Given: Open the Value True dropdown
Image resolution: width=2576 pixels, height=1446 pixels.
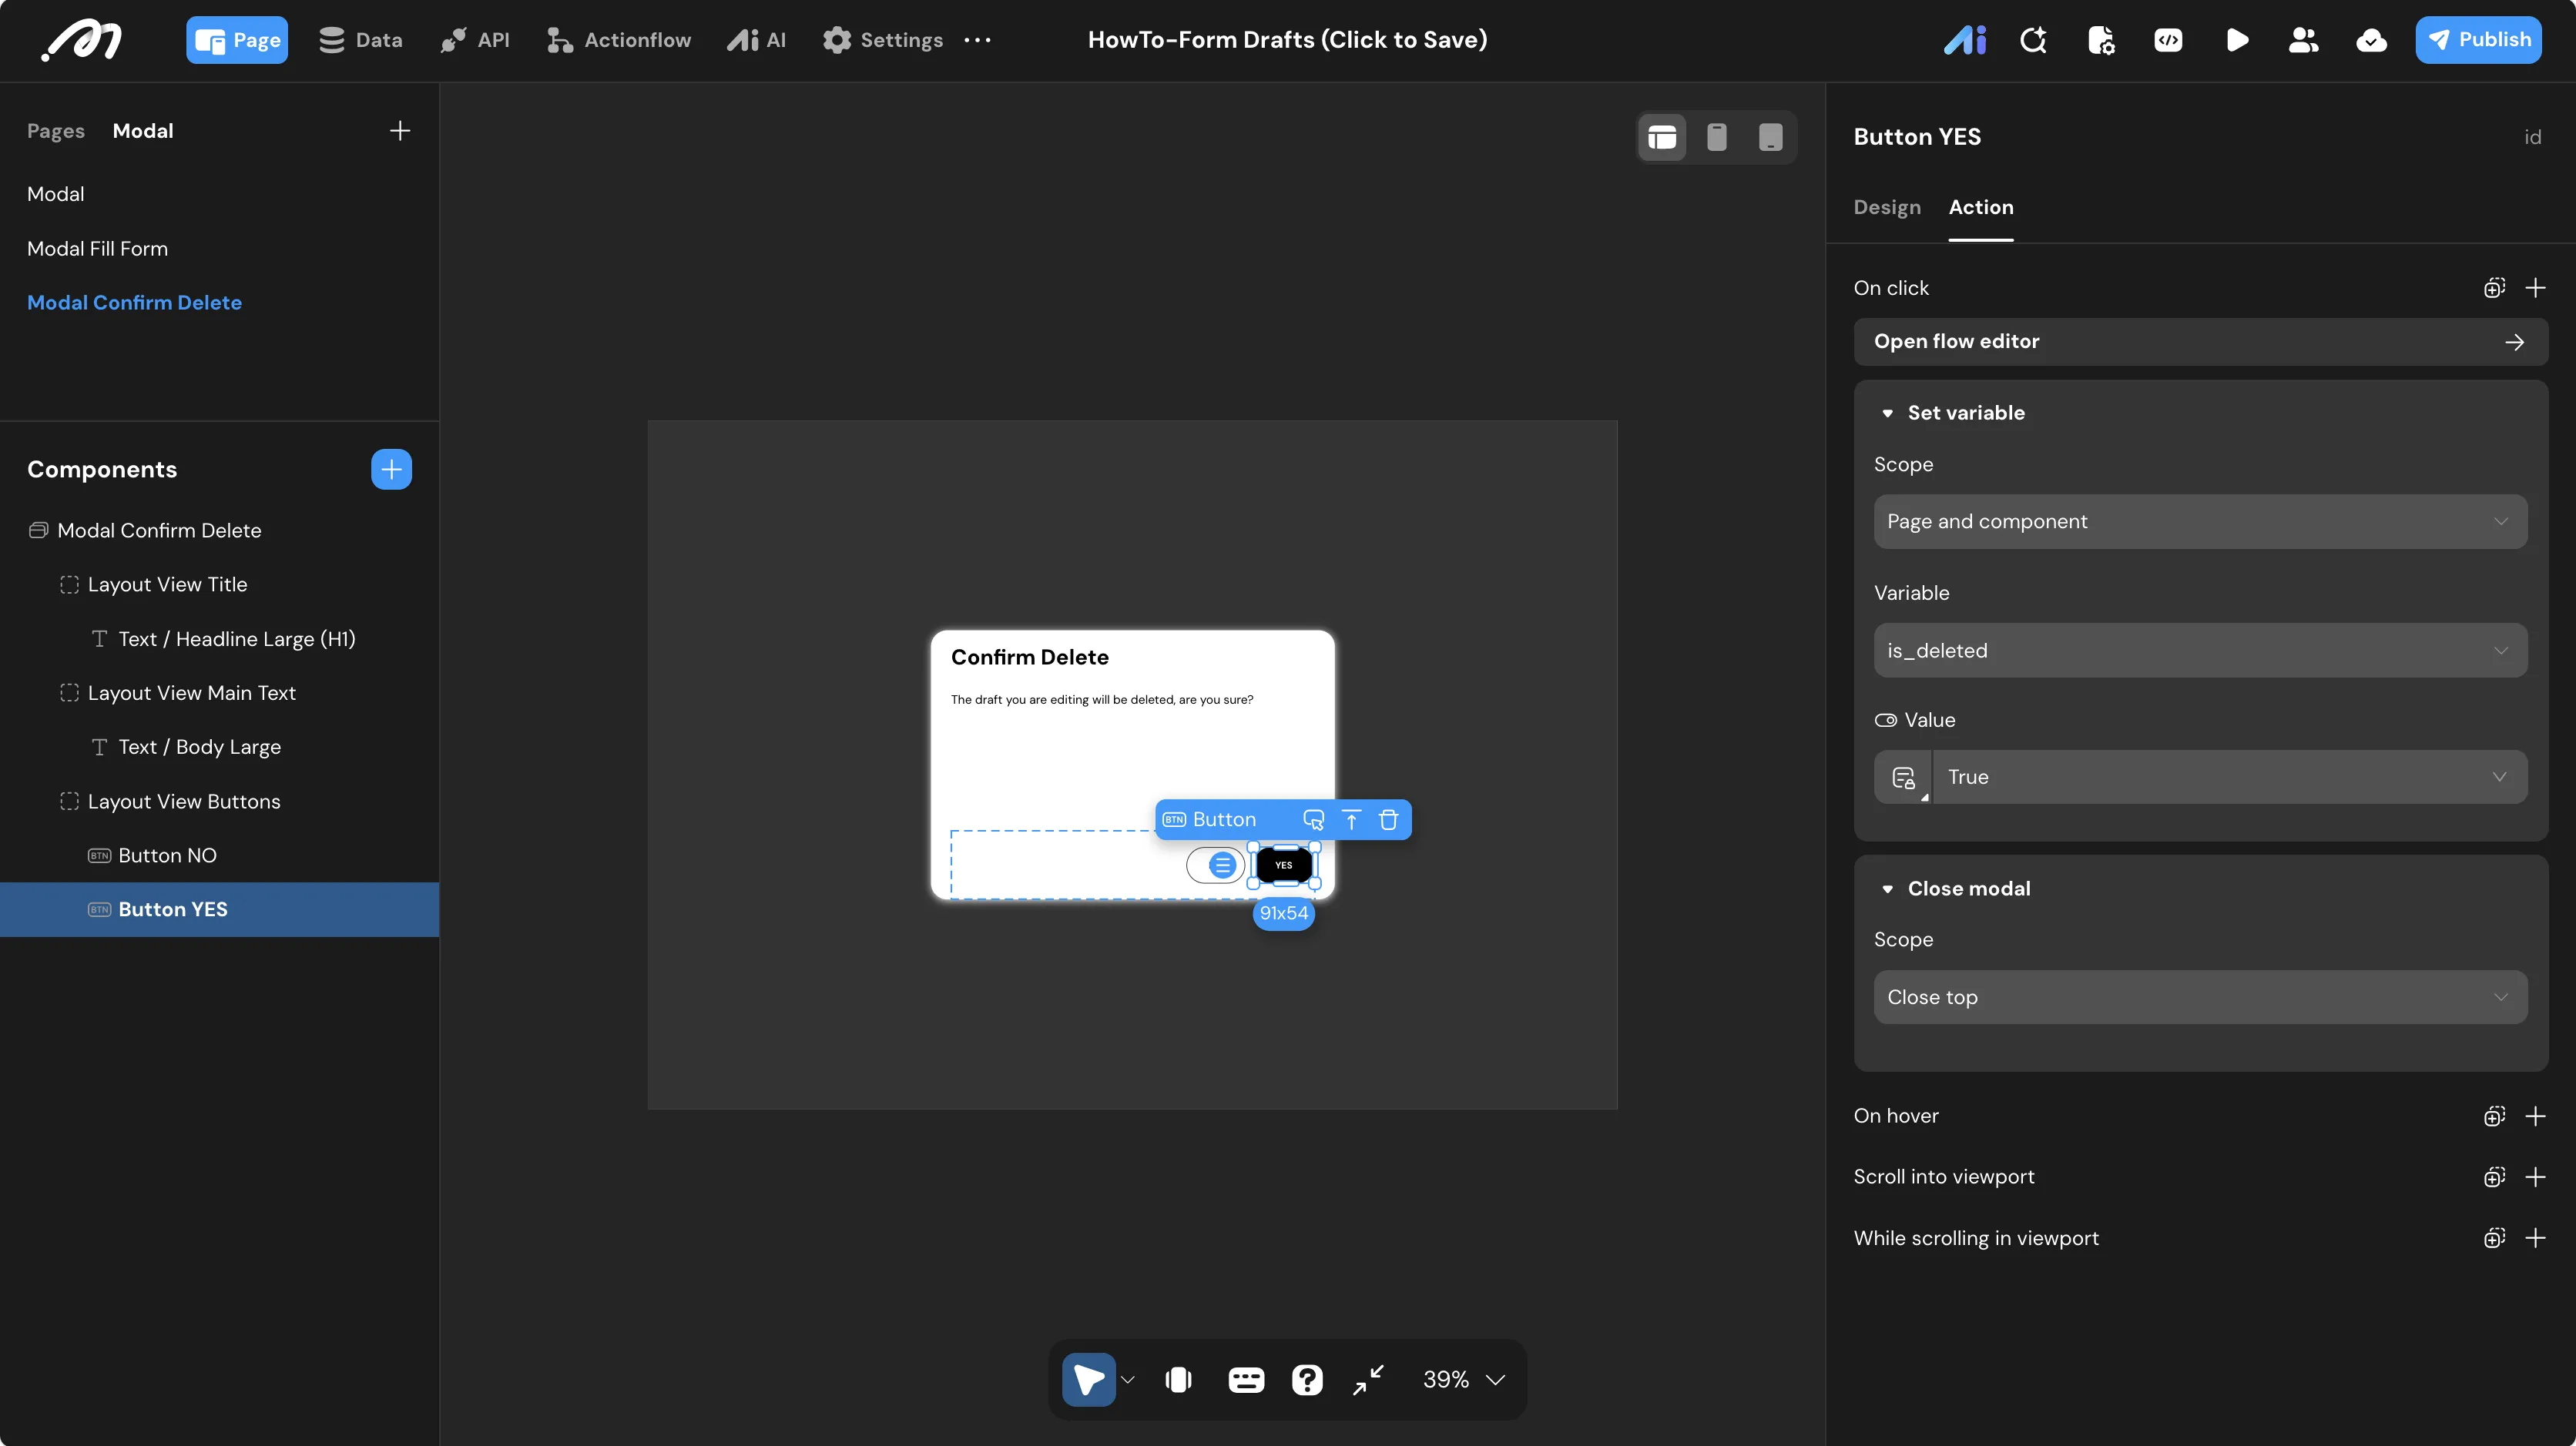Looking at the screenshot, I should tap(2230, 778).
